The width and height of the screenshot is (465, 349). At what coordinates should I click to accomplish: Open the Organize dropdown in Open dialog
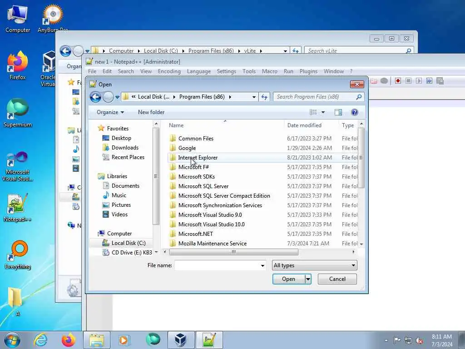tap(110, 112)
